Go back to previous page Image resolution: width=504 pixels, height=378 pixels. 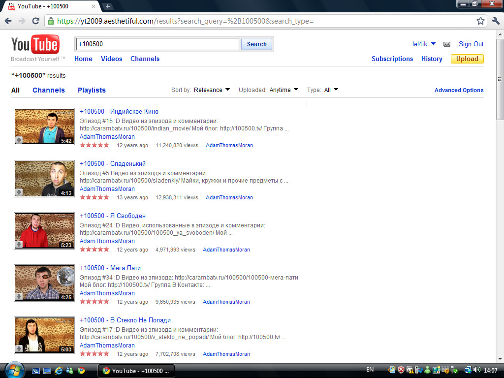[x=8, y=21]
